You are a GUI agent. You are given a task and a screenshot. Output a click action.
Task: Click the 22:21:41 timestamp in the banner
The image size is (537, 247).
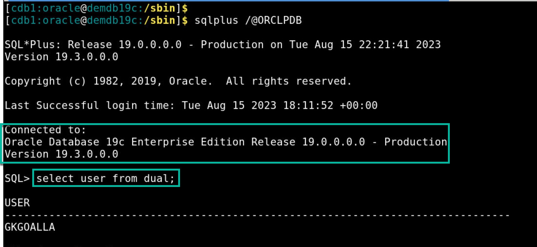pos(384,45)
